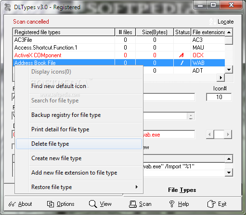Click Search for file type entry
246x215 pixels.
(x=86, y=101)
